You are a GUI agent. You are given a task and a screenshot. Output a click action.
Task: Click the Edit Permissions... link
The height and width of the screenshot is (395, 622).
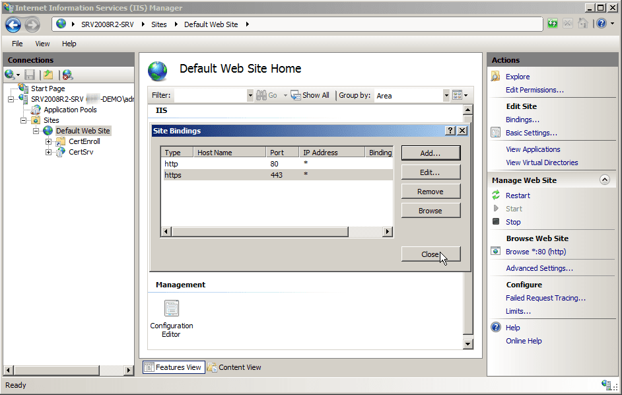pyautogui.click(x=534, y=90)
